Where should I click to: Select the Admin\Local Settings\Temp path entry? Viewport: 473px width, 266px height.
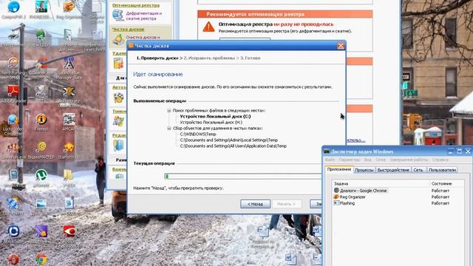coord(228,140)
